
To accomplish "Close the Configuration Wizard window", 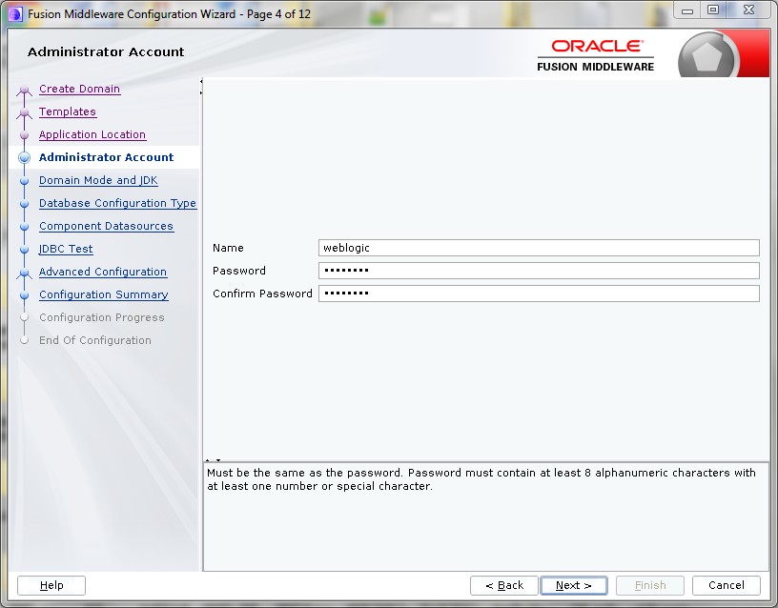I will (749, 10).
